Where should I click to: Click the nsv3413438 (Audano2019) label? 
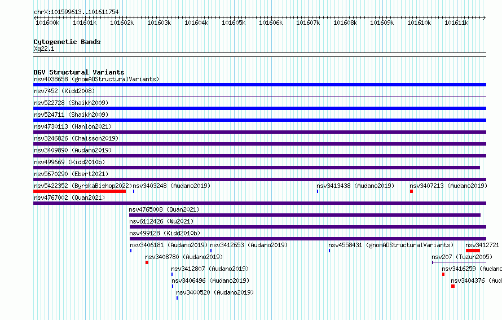[x=355, y=186]
